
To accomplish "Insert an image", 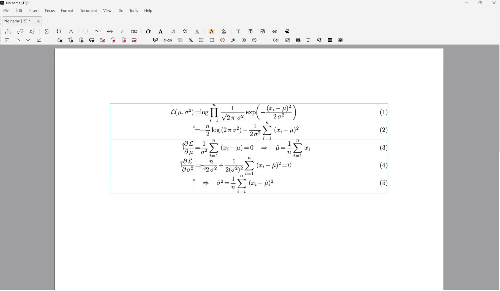I will [262, 32].
